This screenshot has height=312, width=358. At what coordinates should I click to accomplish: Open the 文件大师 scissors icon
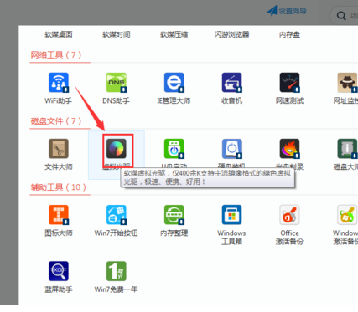tap(59, 149)
